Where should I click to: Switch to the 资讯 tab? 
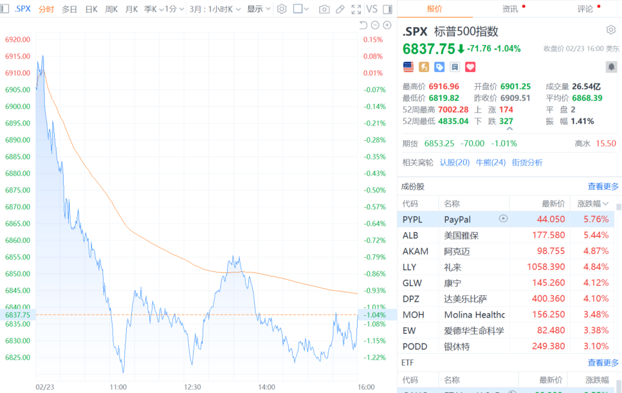(510, 9)
